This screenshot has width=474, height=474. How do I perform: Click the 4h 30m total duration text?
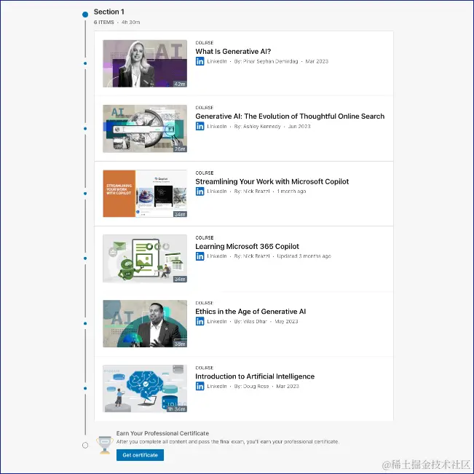pyautogui.click(x=130, y=23)
